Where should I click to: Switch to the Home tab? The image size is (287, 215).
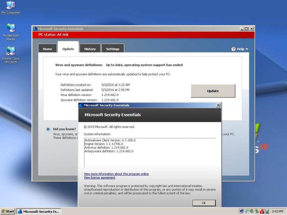coord(47,49)
